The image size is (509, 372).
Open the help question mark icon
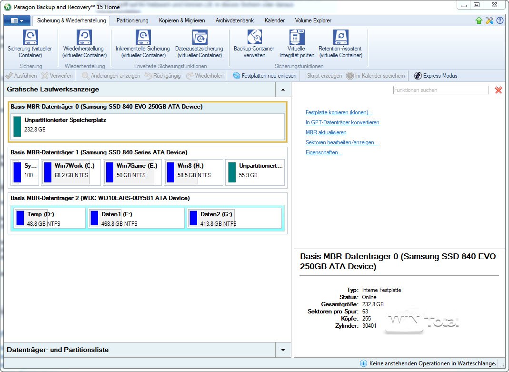click(499, 20)
